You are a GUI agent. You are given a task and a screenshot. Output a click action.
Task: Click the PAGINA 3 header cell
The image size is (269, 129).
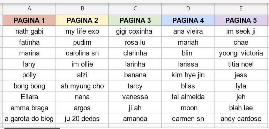pos(135,20)
